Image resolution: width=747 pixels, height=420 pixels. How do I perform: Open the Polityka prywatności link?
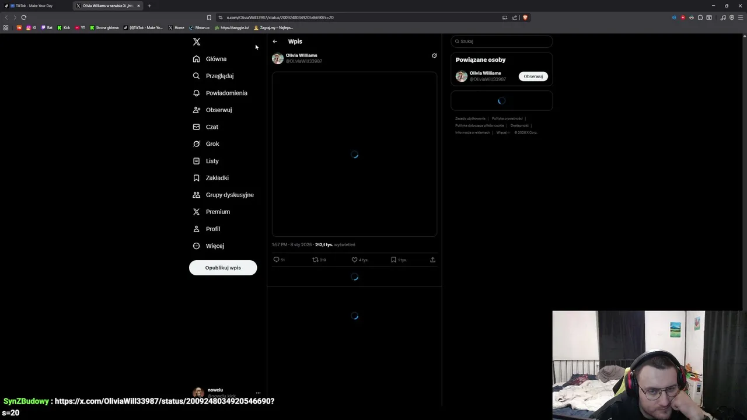(x=507, y=118)
